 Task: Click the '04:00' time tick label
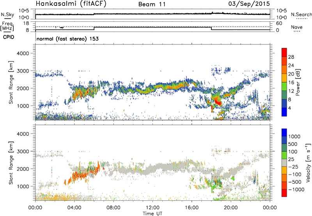74,208
